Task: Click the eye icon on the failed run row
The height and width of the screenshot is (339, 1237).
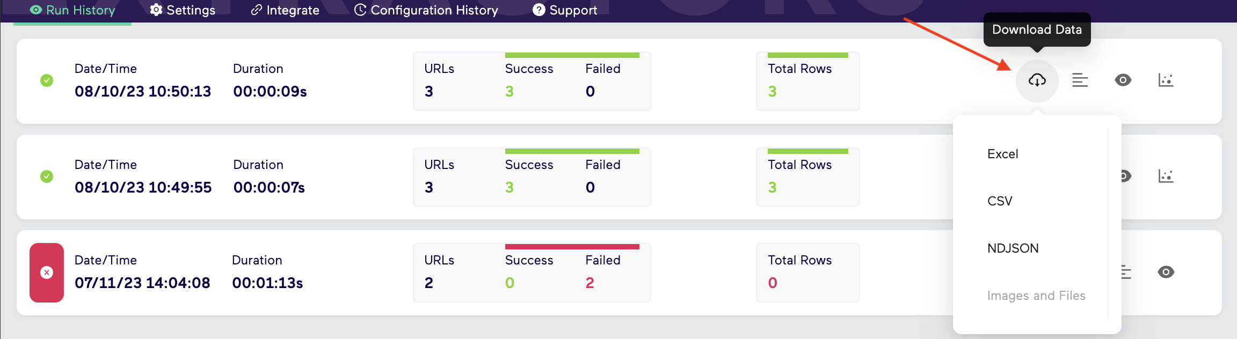Action: pos(1166,272)
